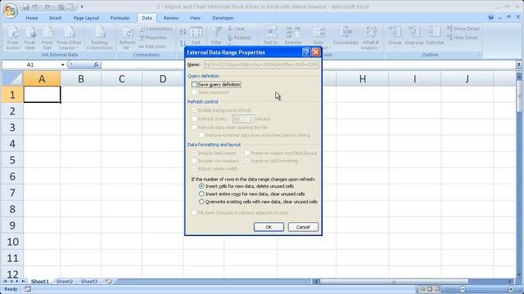Click the Undo icon in quick access toolbar

coord(34,7)
